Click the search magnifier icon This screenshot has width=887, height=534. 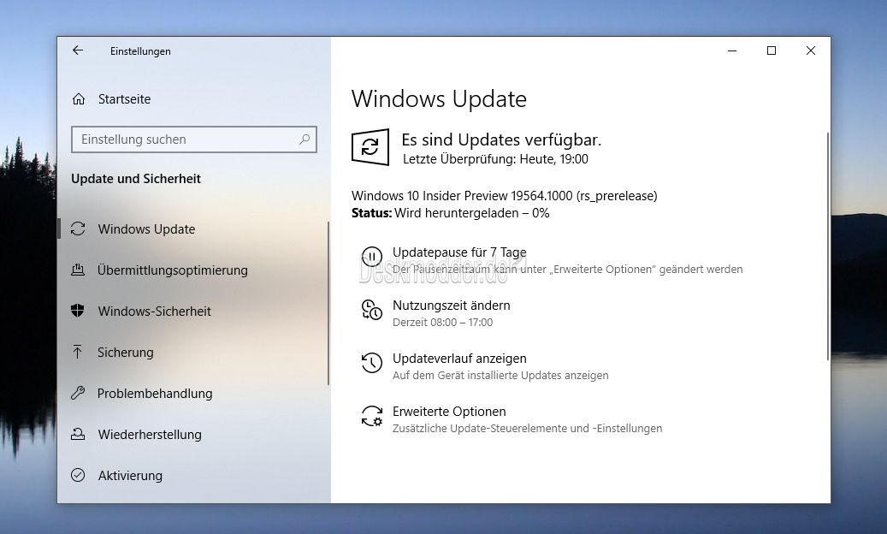pyautogui.click(x=305, y=139)
